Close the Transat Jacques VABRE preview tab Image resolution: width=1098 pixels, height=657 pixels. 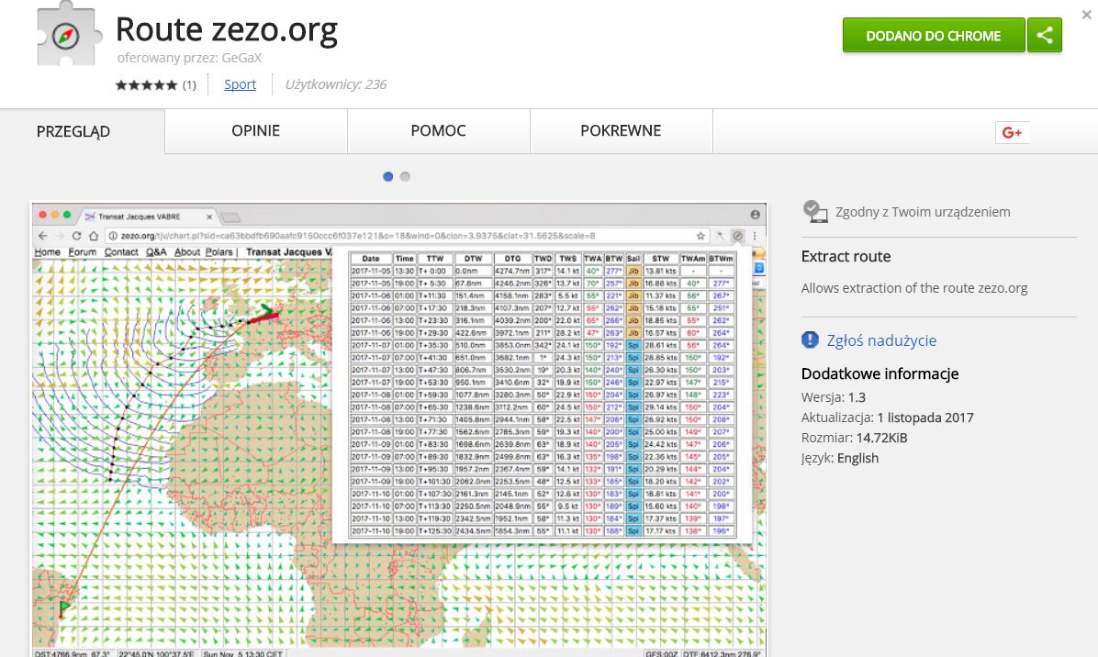(208, 217)
